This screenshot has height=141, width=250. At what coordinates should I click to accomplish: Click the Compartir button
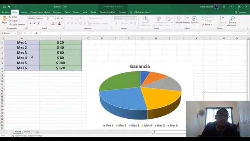coord(241,12)
